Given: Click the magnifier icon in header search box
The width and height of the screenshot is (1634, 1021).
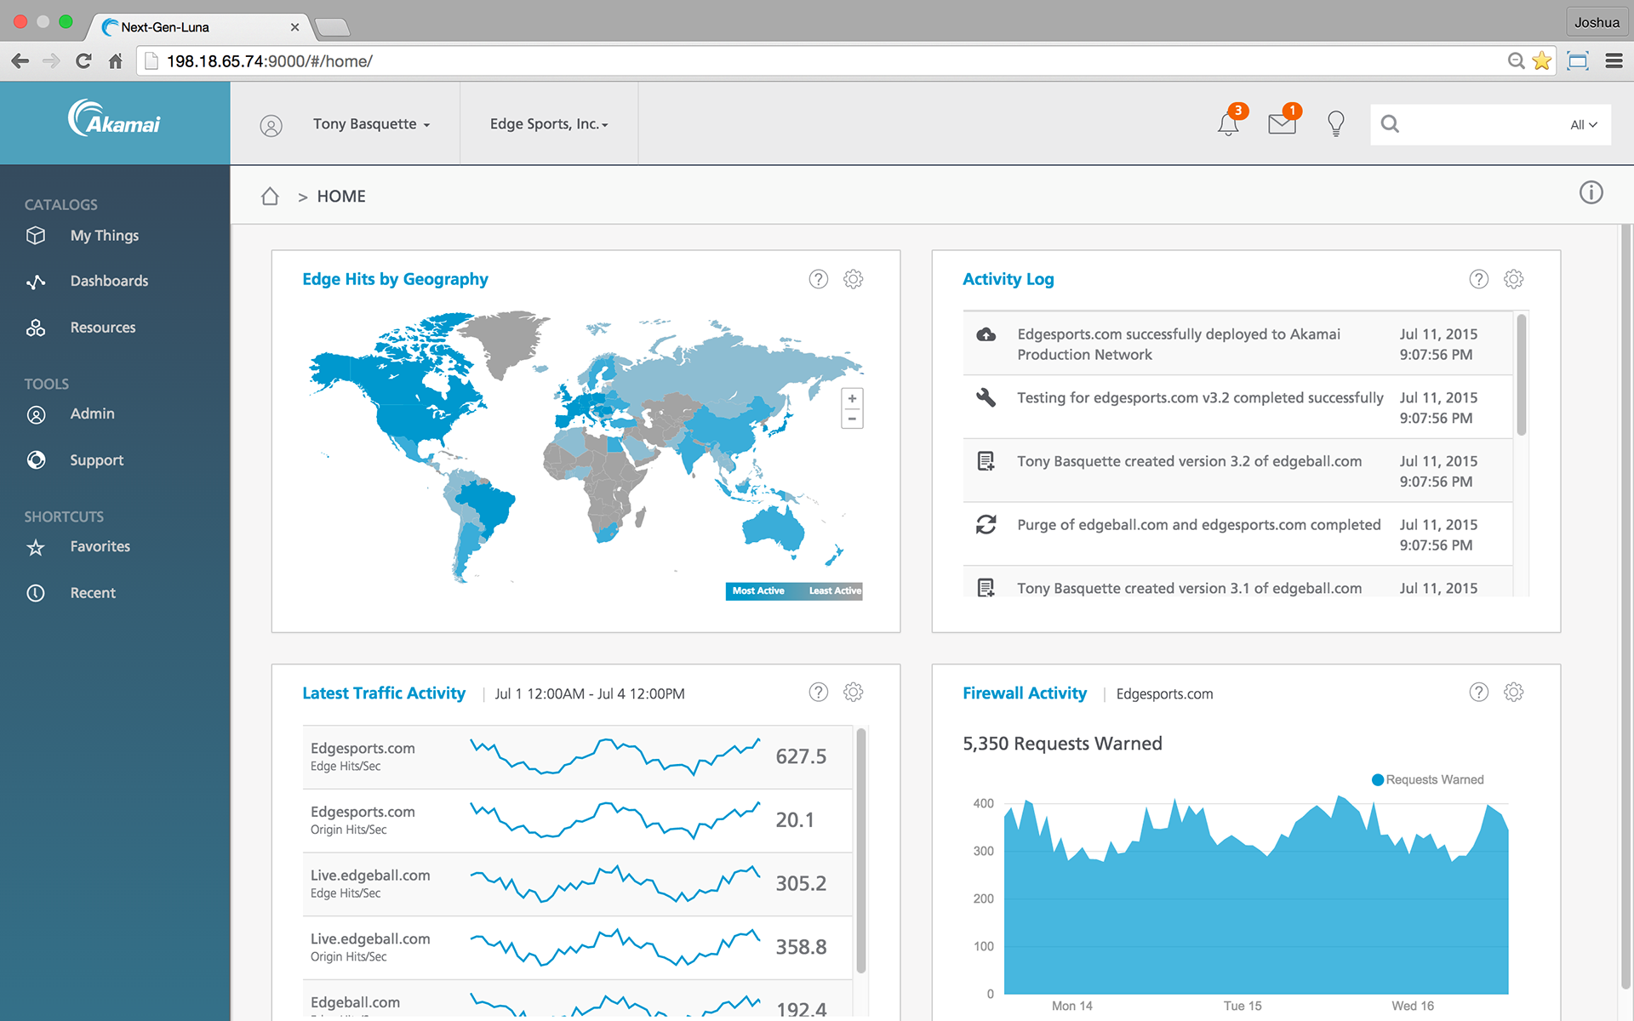Looking at the screenshot, I should coord(1390,124).
